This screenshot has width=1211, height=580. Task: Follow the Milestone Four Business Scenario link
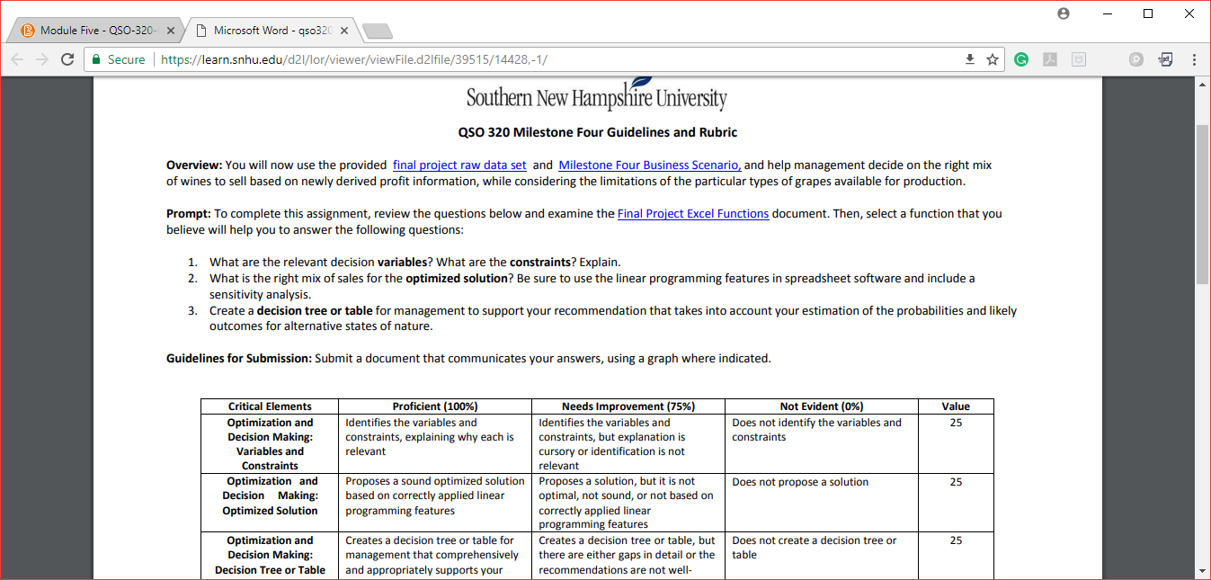point(650,165)
